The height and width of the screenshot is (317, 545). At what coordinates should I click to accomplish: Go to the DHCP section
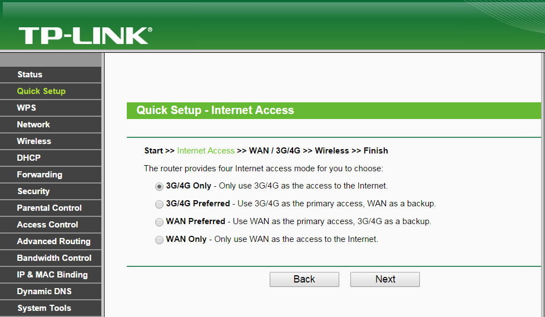[x=28, y=158]
